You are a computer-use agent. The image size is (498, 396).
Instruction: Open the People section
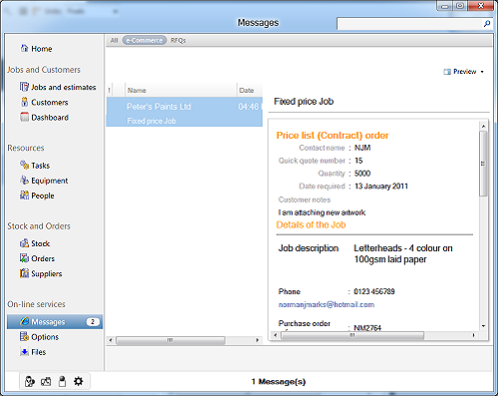tap(37, 196)
